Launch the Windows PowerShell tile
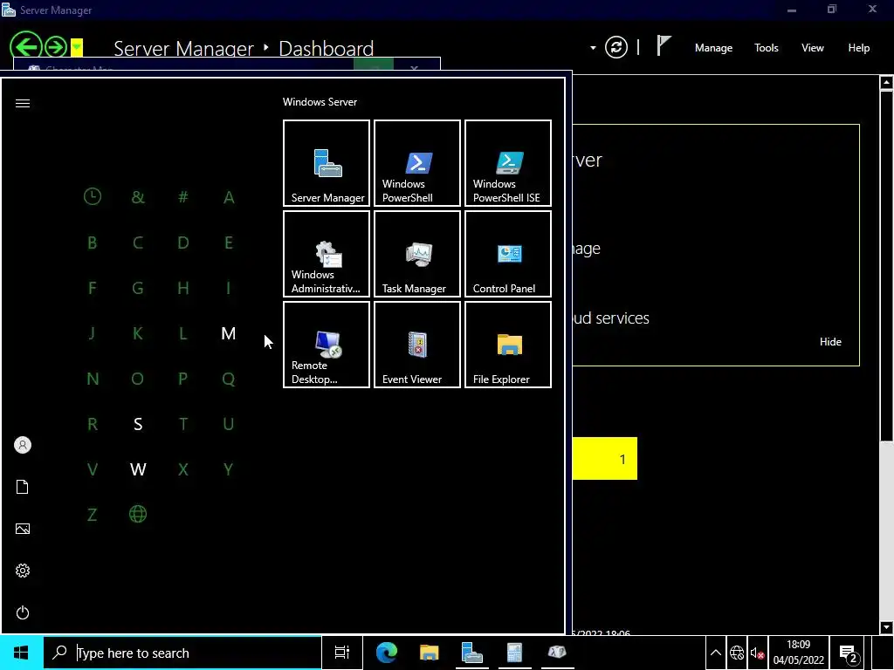The image size is (894, 670). pos(416,163)
